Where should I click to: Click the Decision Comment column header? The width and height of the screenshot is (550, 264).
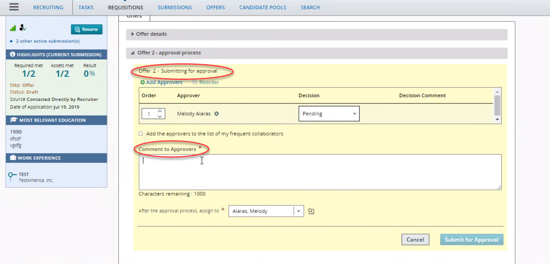tap(422, 96)
